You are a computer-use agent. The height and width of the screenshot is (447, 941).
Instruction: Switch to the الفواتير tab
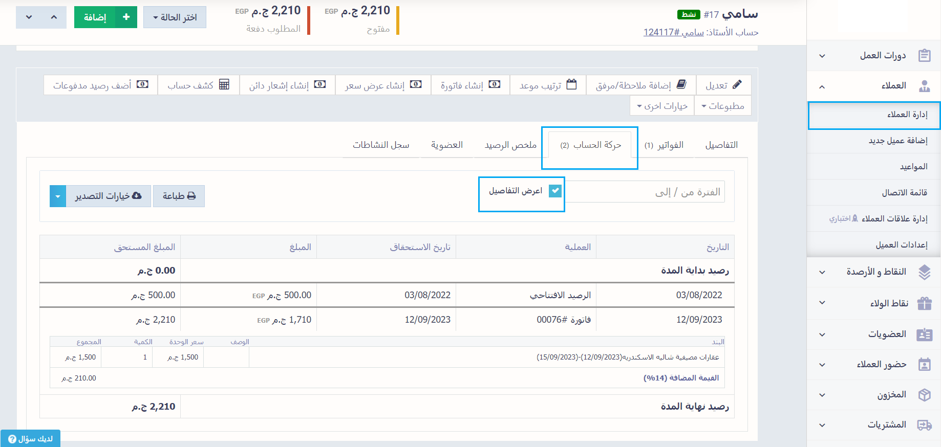(664, 145)
